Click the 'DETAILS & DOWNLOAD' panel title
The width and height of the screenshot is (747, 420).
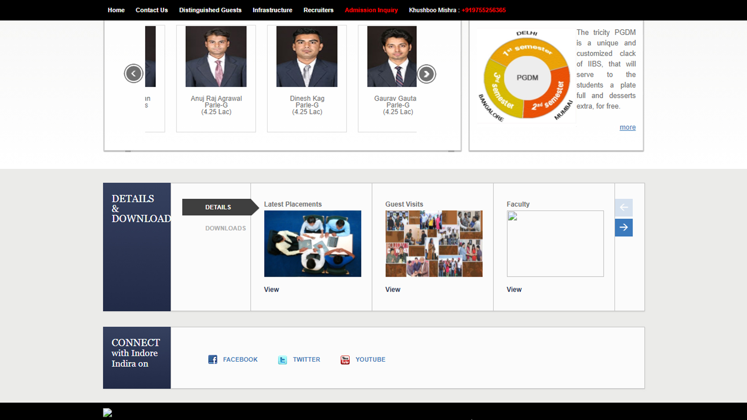coord(141,208)
